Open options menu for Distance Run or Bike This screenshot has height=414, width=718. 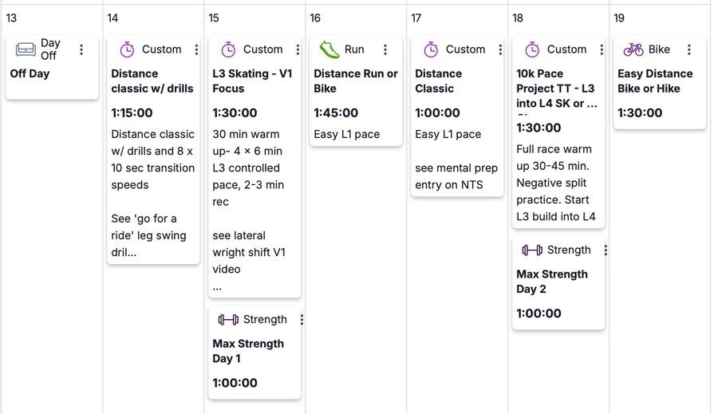click(x=385, y=49)
